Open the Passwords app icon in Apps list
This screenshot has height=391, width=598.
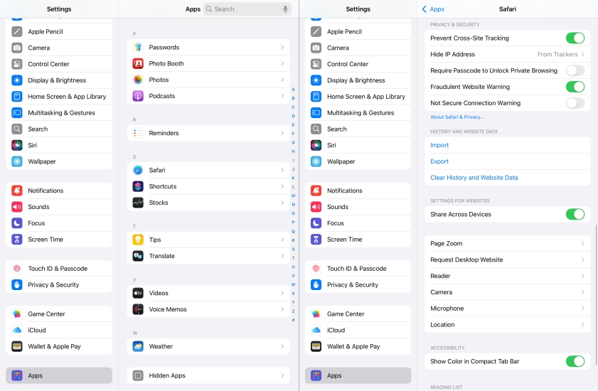[x=138, y=48]
